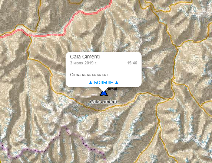Click the 15:46 timestamp in popup
Viewport: 212px width, 163px height.
click(132, 63)
